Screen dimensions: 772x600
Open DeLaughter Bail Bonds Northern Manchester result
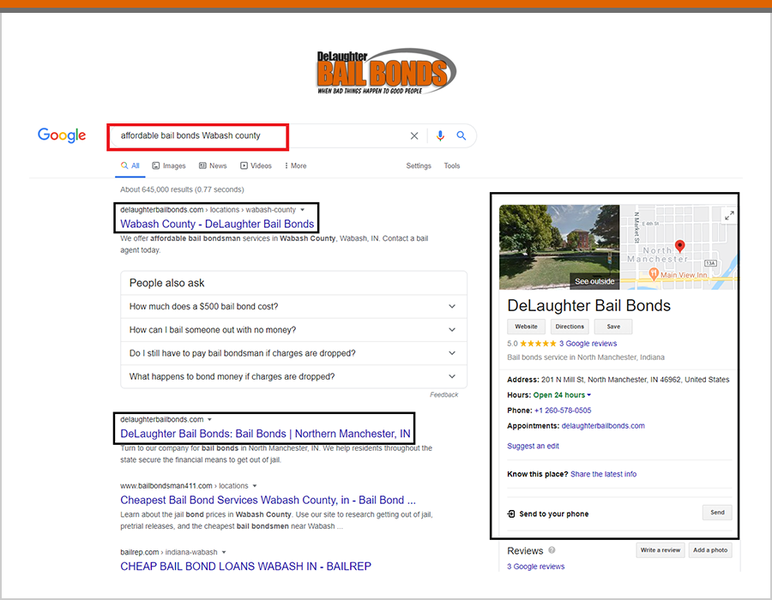(x=265, y=435)
